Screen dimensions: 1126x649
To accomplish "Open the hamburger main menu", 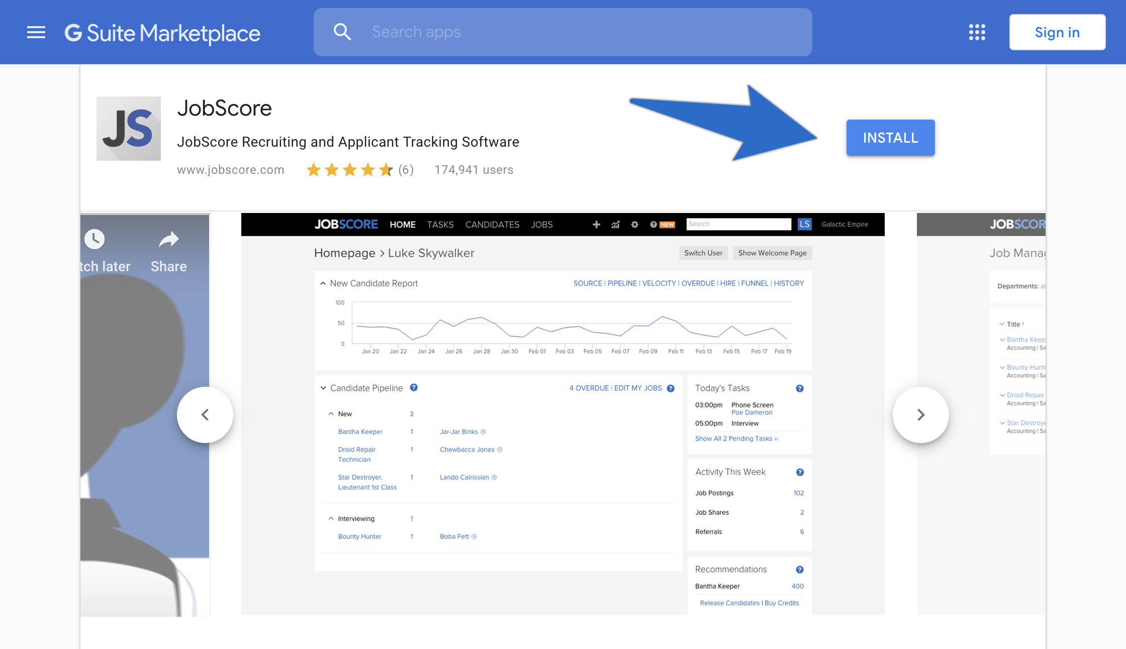I will [36, 33].
